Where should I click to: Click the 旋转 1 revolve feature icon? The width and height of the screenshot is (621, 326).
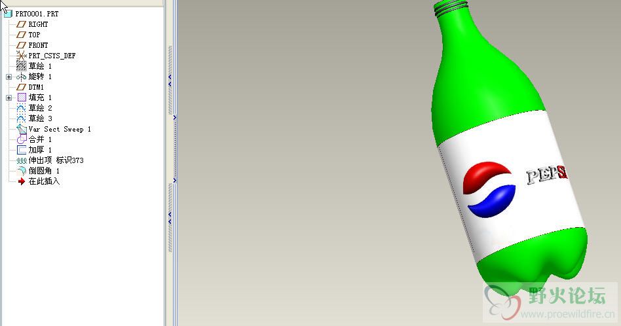tap(22, 77)
